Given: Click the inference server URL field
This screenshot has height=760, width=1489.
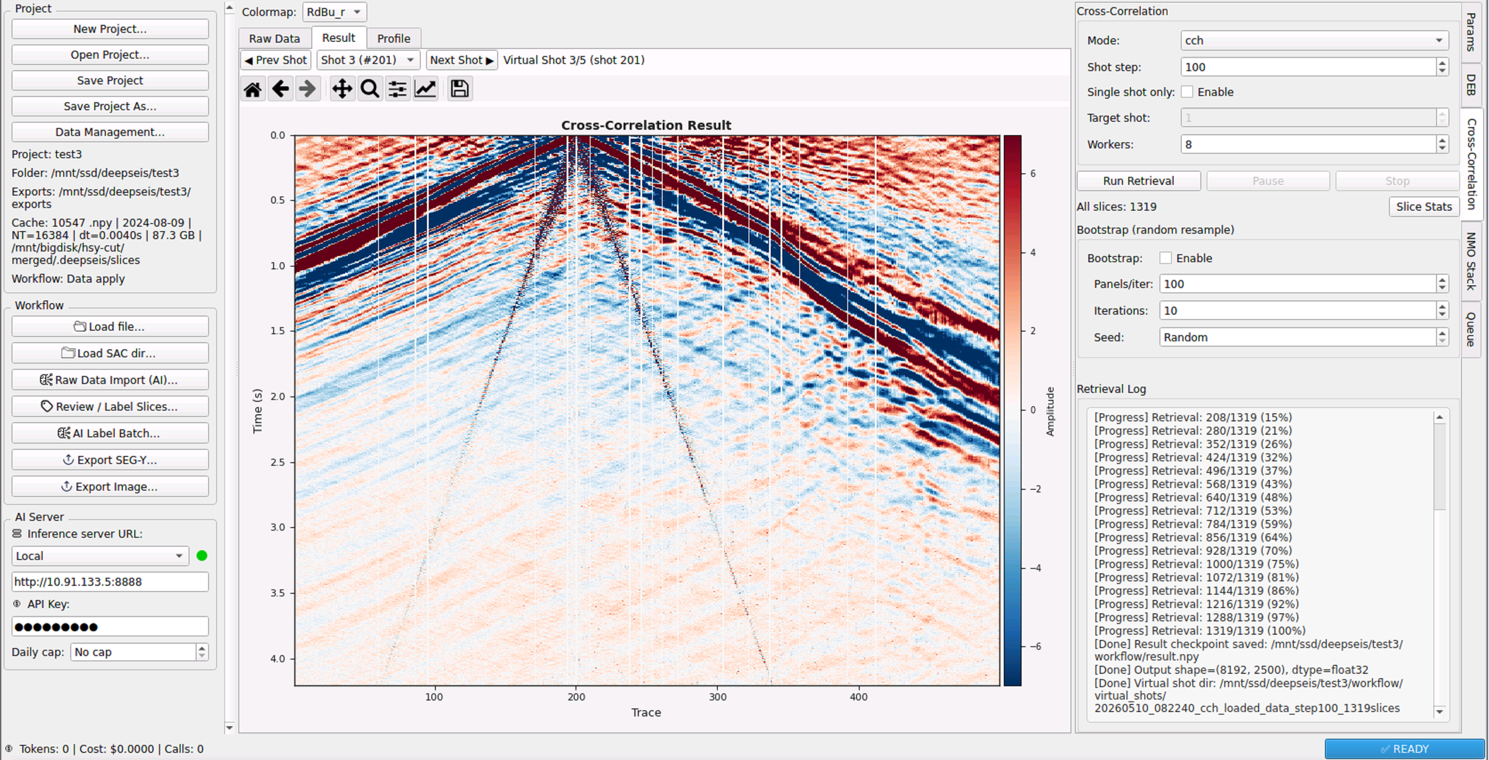Looking at the screenshot, I should click(110, 581).
